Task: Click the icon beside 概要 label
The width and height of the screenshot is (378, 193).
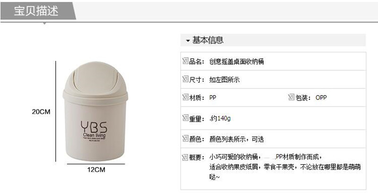Action: (185, 158)
